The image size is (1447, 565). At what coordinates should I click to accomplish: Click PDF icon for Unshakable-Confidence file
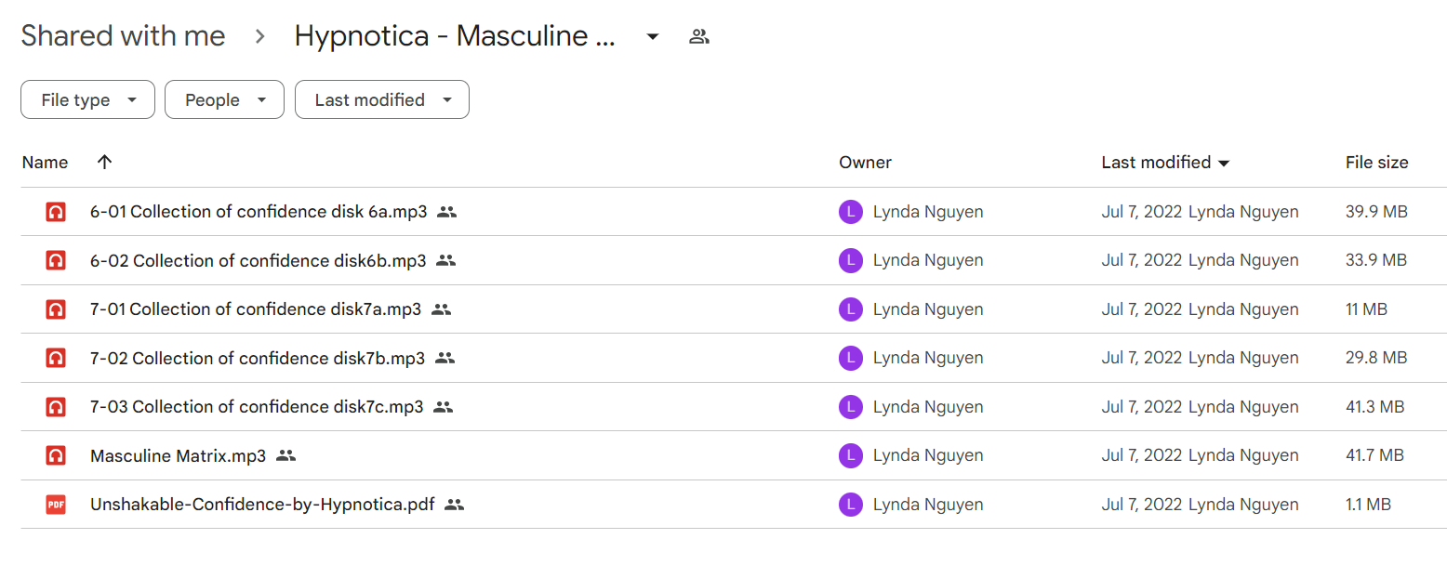tap(56, 505)
